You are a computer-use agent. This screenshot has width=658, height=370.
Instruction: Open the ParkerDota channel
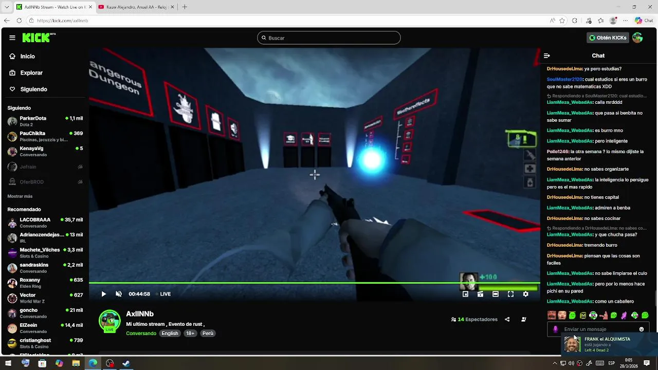(45, 121)
